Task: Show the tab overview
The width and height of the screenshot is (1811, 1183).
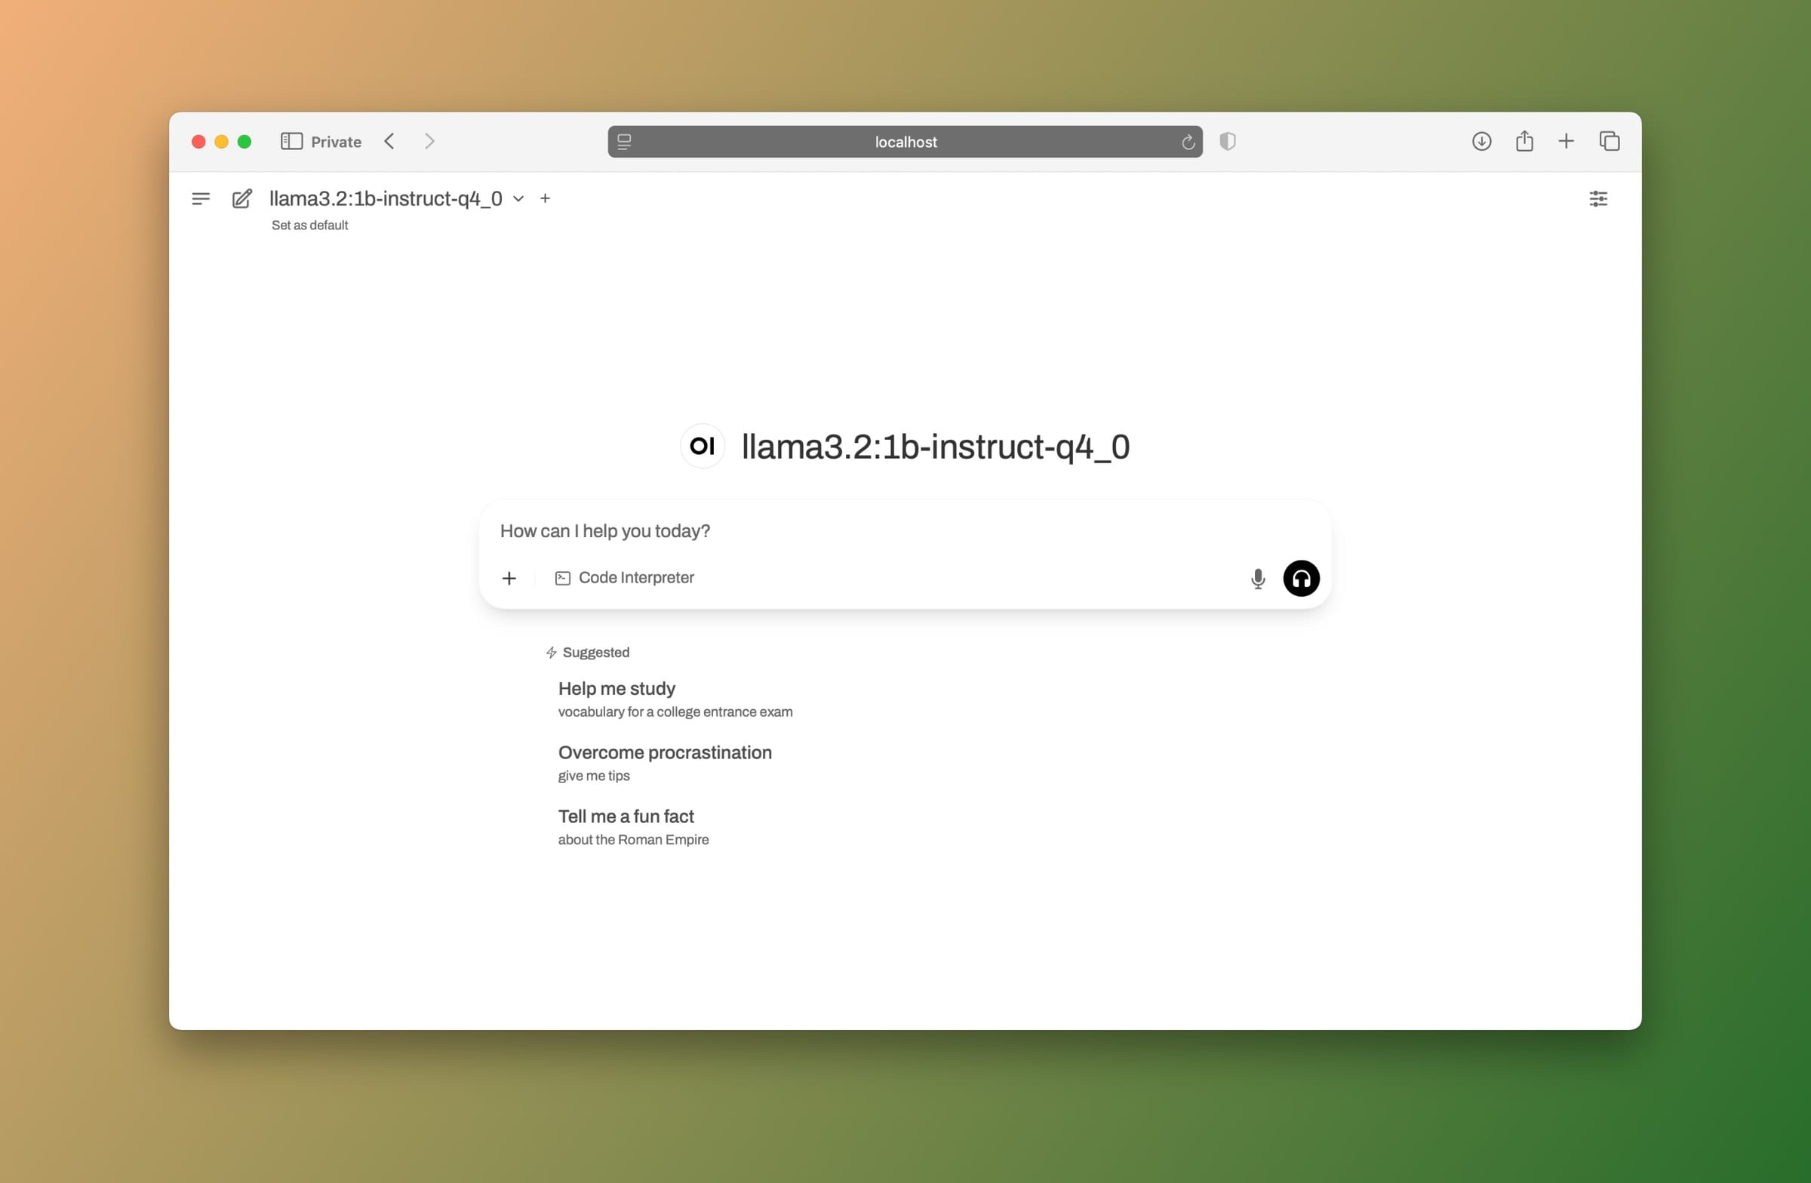Action: point(1610,142)
